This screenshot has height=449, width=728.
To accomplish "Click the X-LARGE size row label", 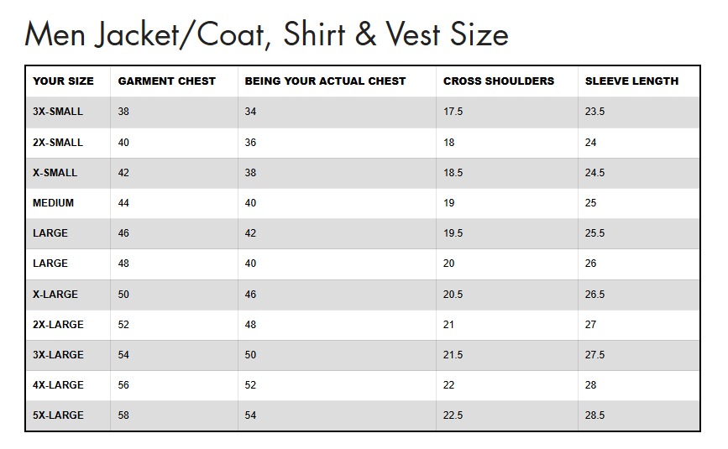I will (x=55, y=295).
